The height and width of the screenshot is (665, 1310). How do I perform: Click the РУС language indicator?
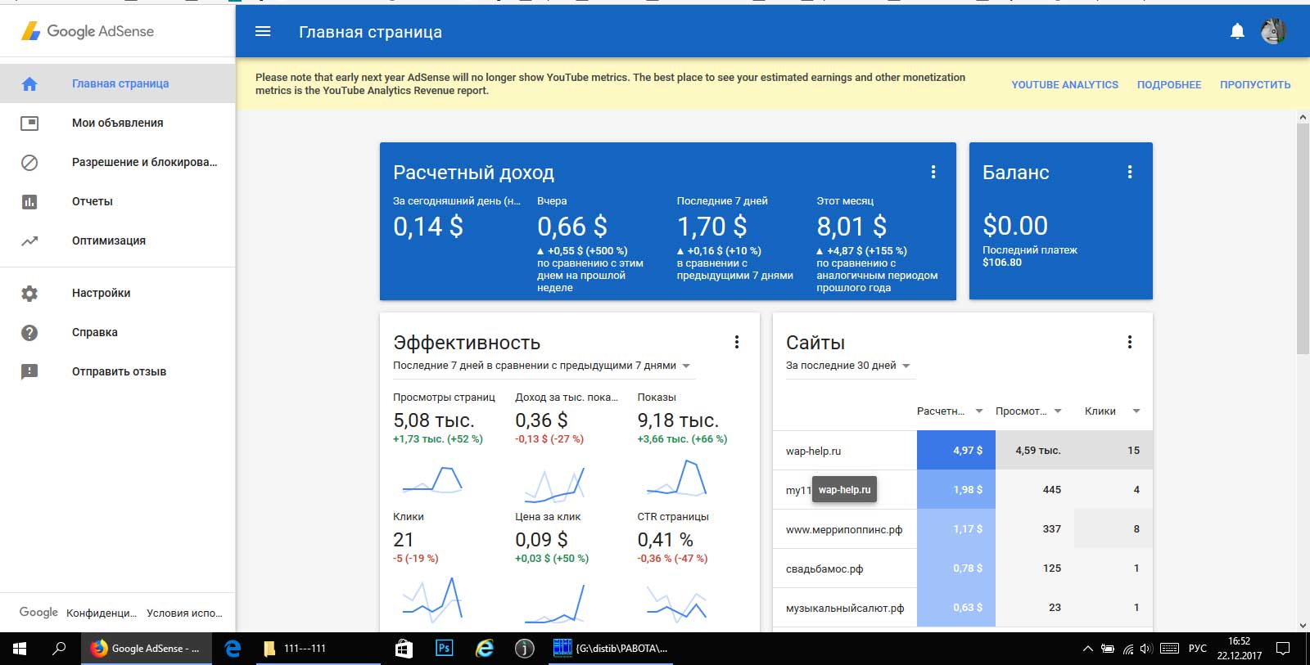1197,649
